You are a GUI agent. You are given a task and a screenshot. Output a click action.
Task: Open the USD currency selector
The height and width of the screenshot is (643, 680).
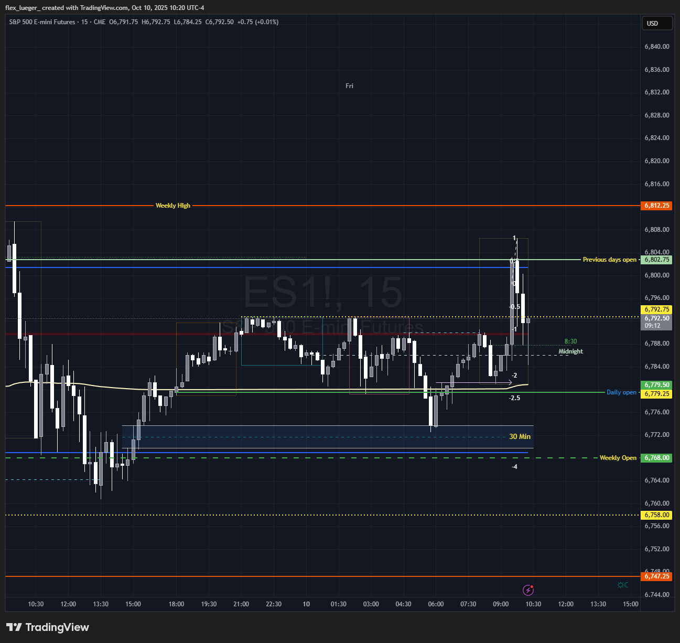[x=656, y=23]
